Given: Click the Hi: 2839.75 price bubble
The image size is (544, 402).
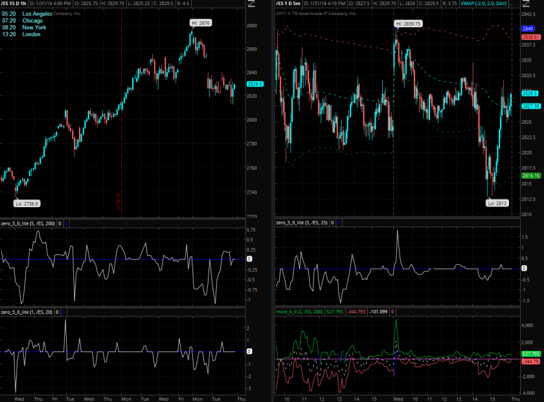Looking at the screenshot, I should pos(409,23).
